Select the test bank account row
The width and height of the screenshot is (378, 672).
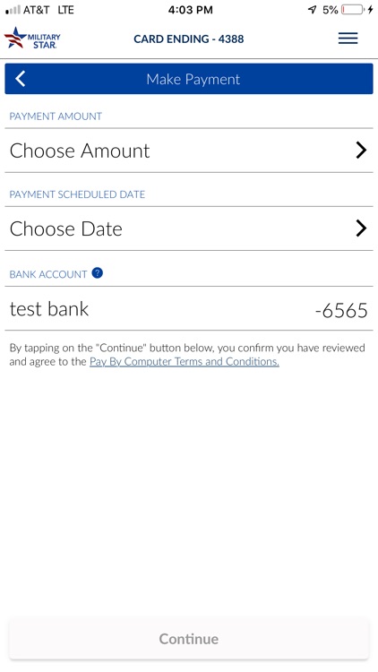(x=189, y=308)
